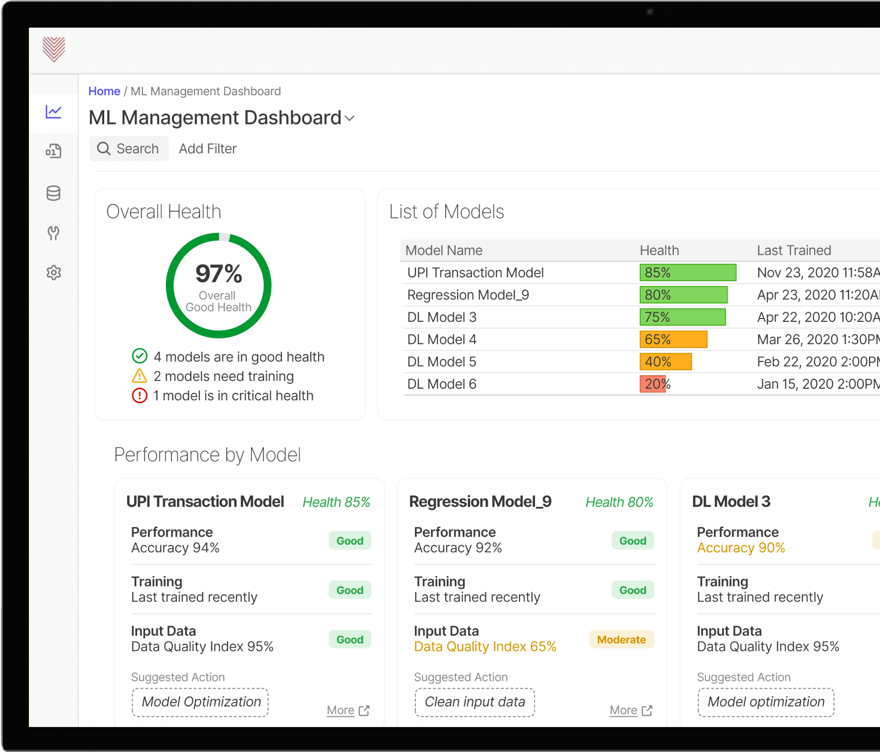
Task: Click Moderate badge for Regression Input Data
Action: pyautogui.click(x=621, y=639)
